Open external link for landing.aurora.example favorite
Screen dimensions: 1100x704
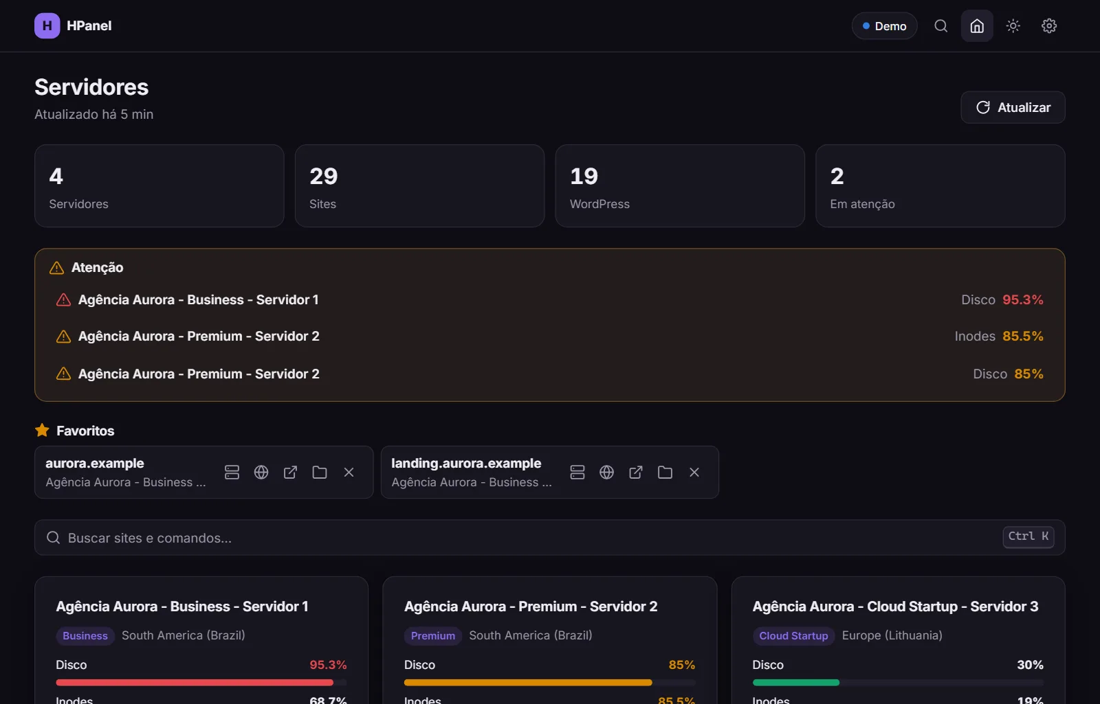coord(636,473)
